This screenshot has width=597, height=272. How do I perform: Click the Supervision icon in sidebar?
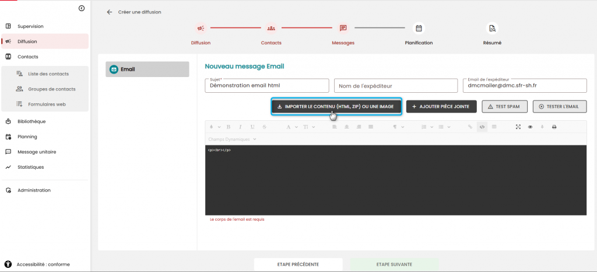(8, 26)
